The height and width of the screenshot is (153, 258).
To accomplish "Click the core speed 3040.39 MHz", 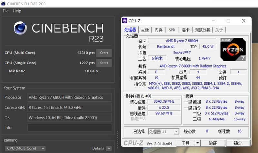I will coord(164,101).
